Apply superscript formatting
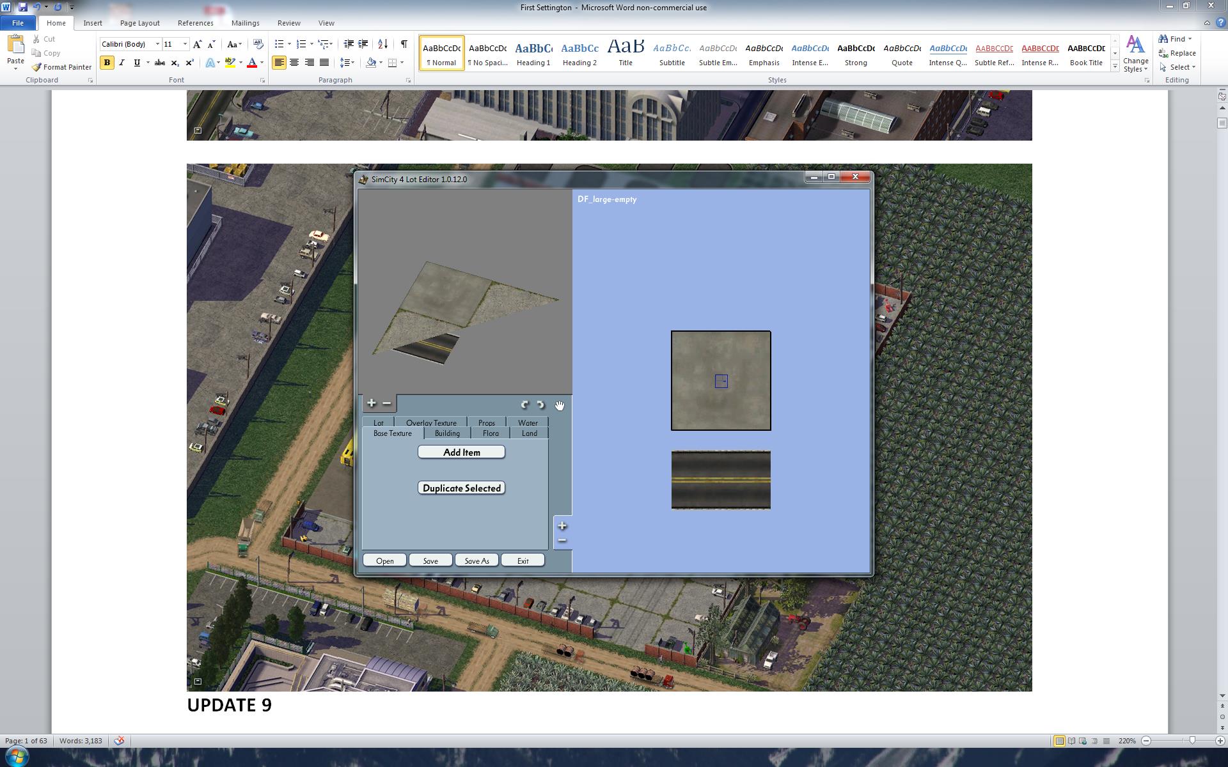Viewport: 1228px width, 767px height. (x=189, y=63)
